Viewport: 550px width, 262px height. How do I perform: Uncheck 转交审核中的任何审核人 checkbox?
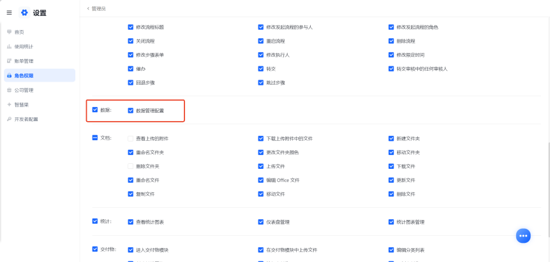click(x=391, y=69)
